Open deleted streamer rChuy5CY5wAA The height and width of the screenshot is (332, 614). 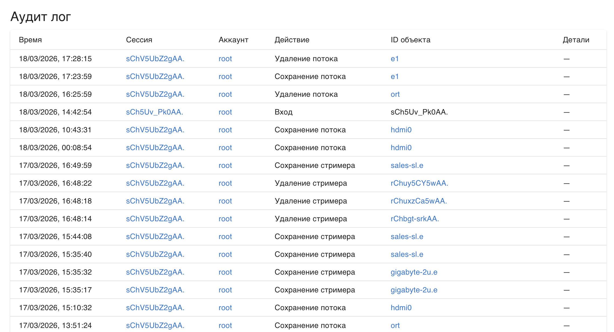pyautogui.click(x=419, y=183)
